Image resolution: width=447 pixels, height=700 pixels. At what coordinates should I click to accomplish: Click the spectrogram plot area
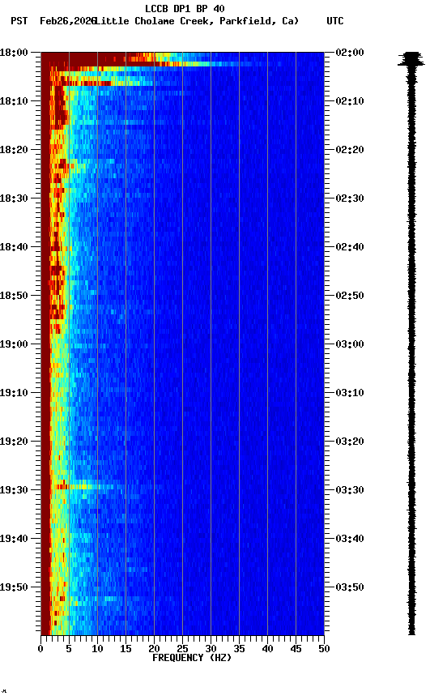tap(182, 344)
